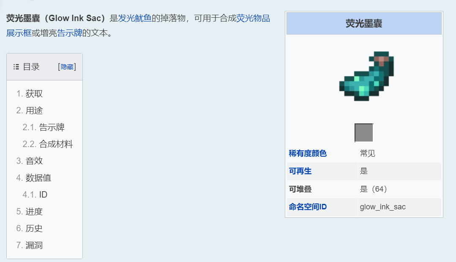Jump to section 4 数据值

(38, 178)
